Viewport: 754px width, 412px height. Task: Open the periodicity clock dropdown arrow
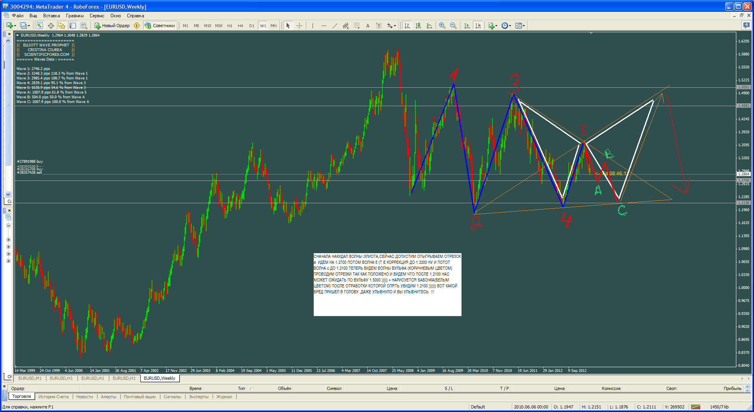coord(510,26)
